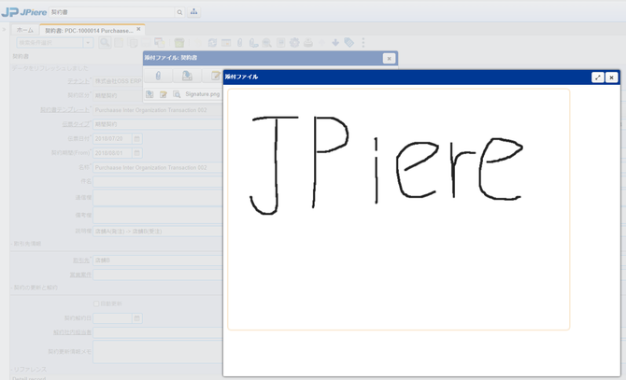Screen dimensions: 626x380
Task: Click the top search field containing 契約書
Action: click(112, 12)
